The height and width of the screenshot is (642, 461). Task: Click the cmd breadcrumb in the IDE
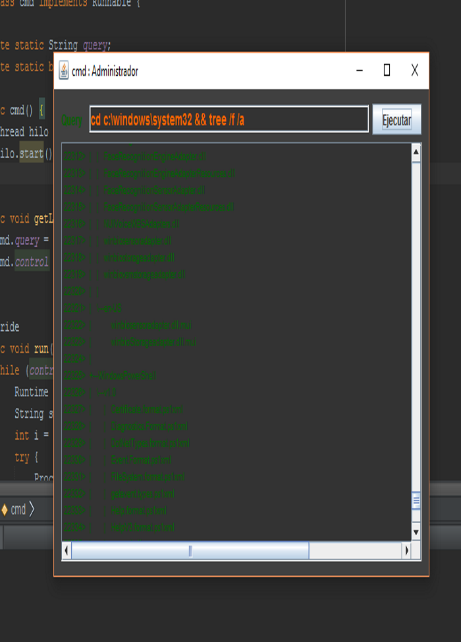pos(18,510)
